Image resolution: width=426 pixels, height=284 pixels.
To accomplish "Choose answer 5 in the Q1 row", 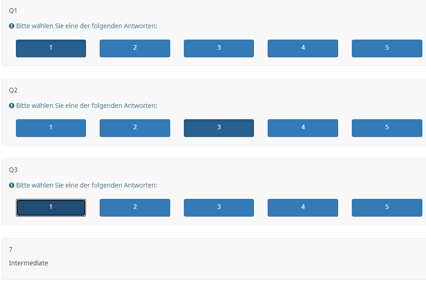I will 387,48.
